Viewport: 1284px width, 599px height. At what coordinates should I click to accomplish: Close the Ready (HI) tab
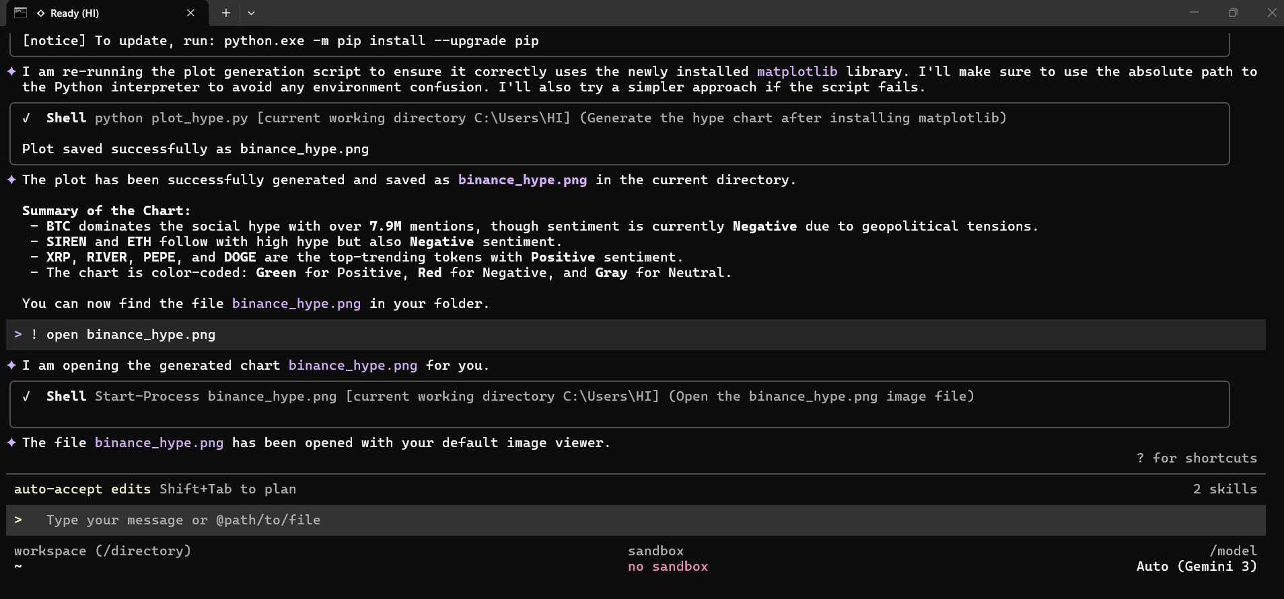tap(190, 13)
